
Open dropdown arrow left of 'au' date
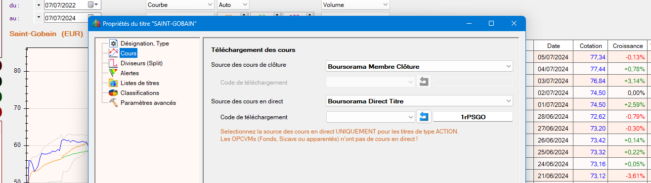pos(39,18)
